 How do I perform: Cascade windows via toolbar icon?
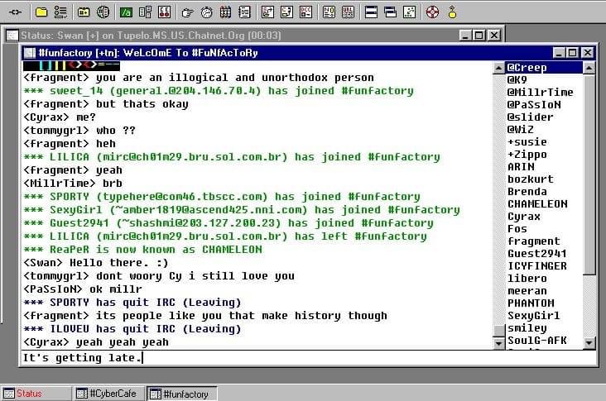tap(391, 12)
